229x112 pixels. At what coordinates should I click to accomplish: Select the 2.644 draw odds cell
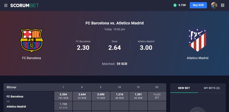tap(82, 96)
